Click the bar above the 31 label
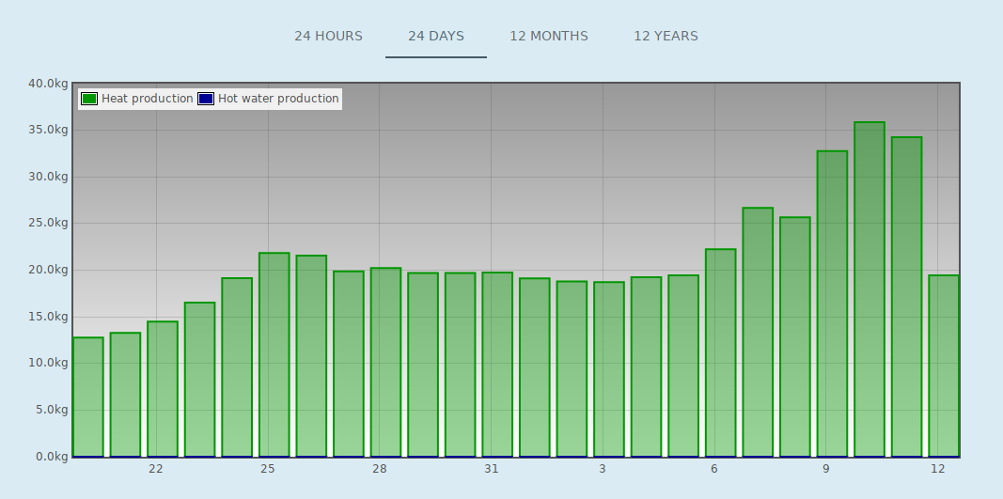The height and width of the screenshot is (499, 1003). point(497,365)
